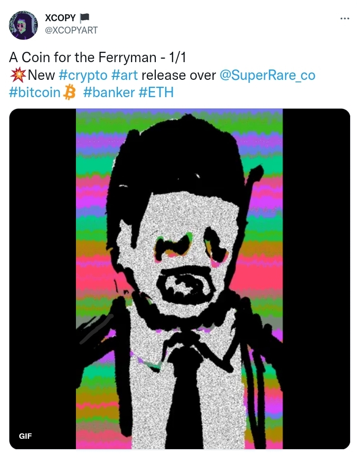
Task: Open the tweet's three-dot more options menu
Action: pos(345,19)
